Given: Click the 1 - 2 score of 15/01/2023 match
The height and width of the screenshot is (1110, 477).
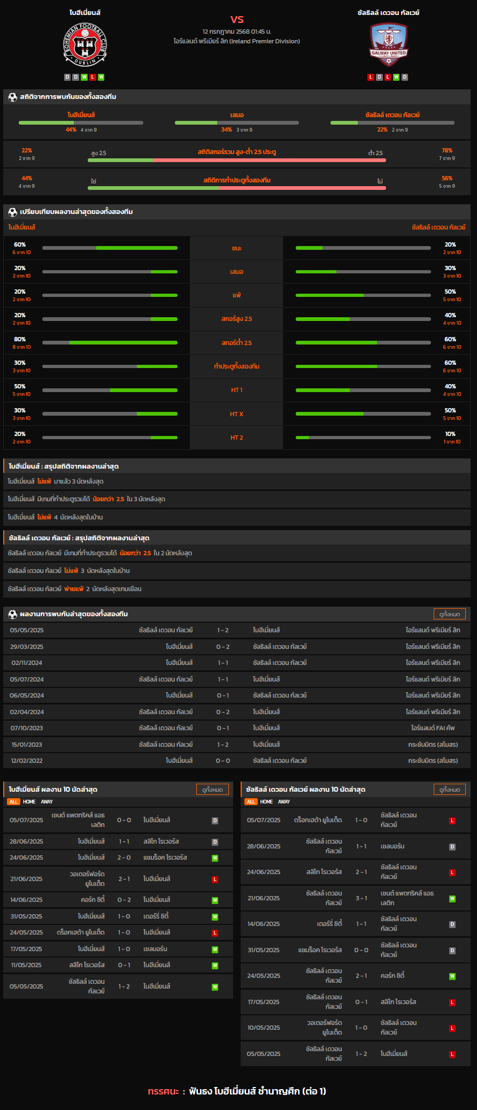Looking at the screenshot, I should click(223, 745).
